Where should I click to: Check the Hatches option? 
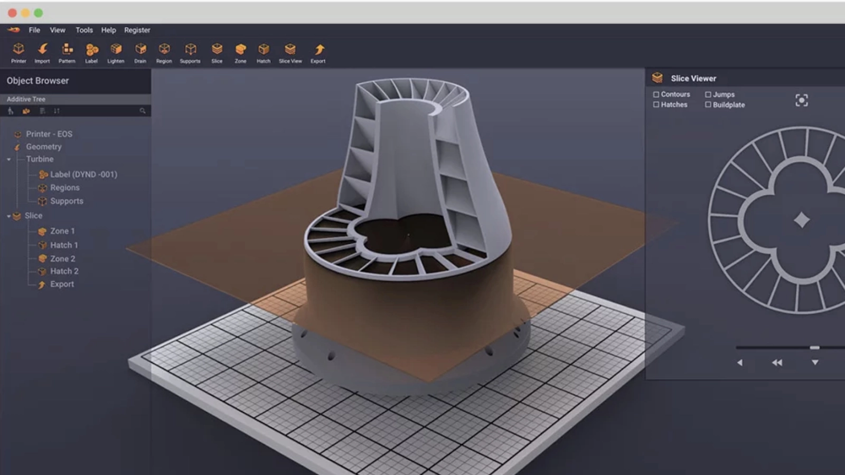coord(656,104)
